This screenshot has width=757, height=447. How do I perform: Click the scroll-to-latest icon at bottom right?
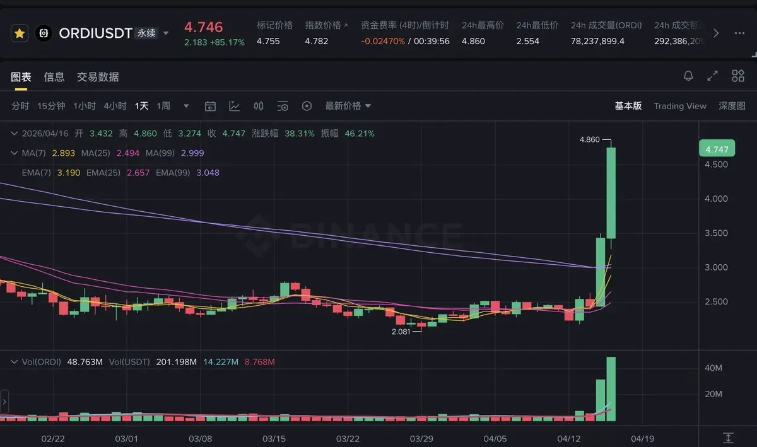728,438
